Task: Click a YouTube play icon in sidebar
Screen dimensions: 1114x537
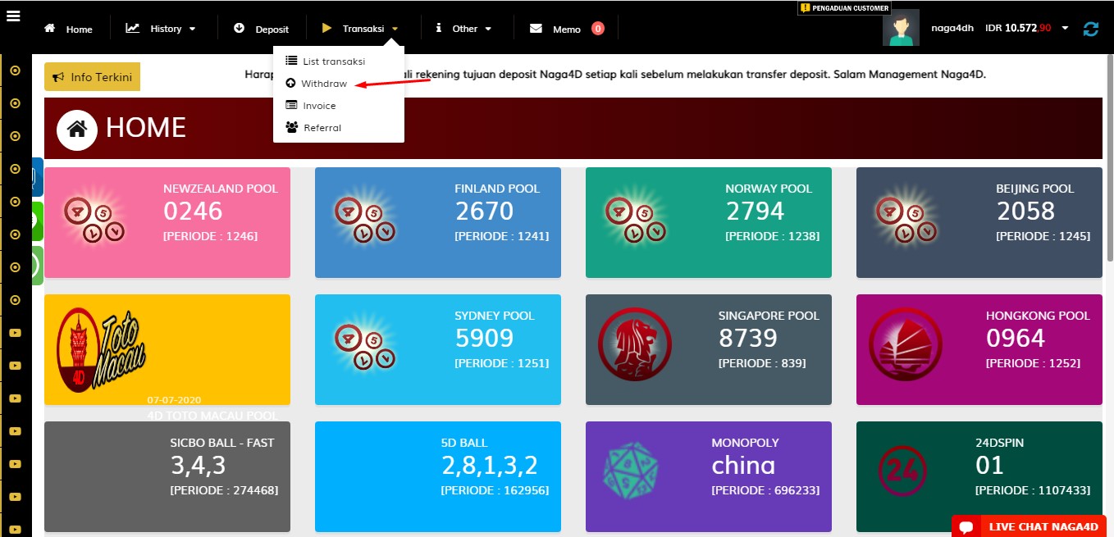Action: (15, 332)
